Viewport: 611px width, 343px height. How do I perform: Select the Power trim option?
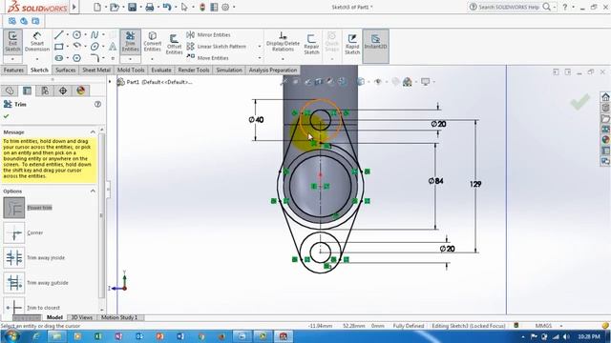pyautogui.click(x=14, y=208)
